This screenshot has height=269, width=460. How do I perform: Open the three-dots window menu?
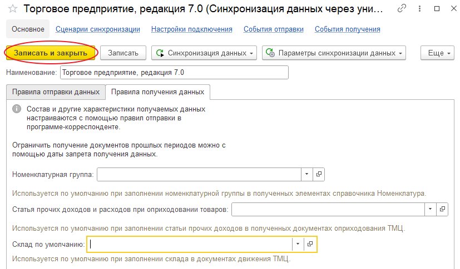click(x=419, y=9)
